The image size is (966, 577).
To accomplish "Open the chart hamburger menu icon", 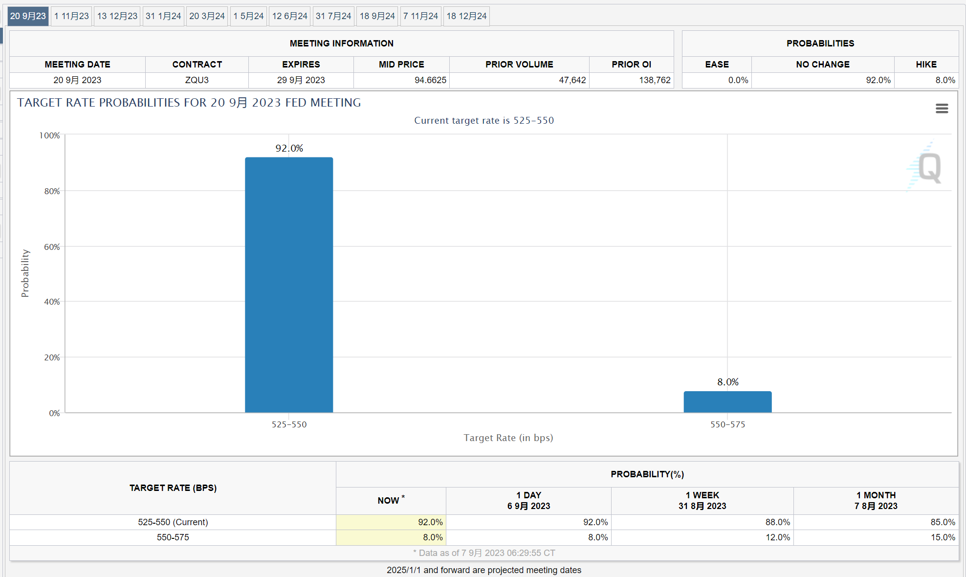I will 942,109.
